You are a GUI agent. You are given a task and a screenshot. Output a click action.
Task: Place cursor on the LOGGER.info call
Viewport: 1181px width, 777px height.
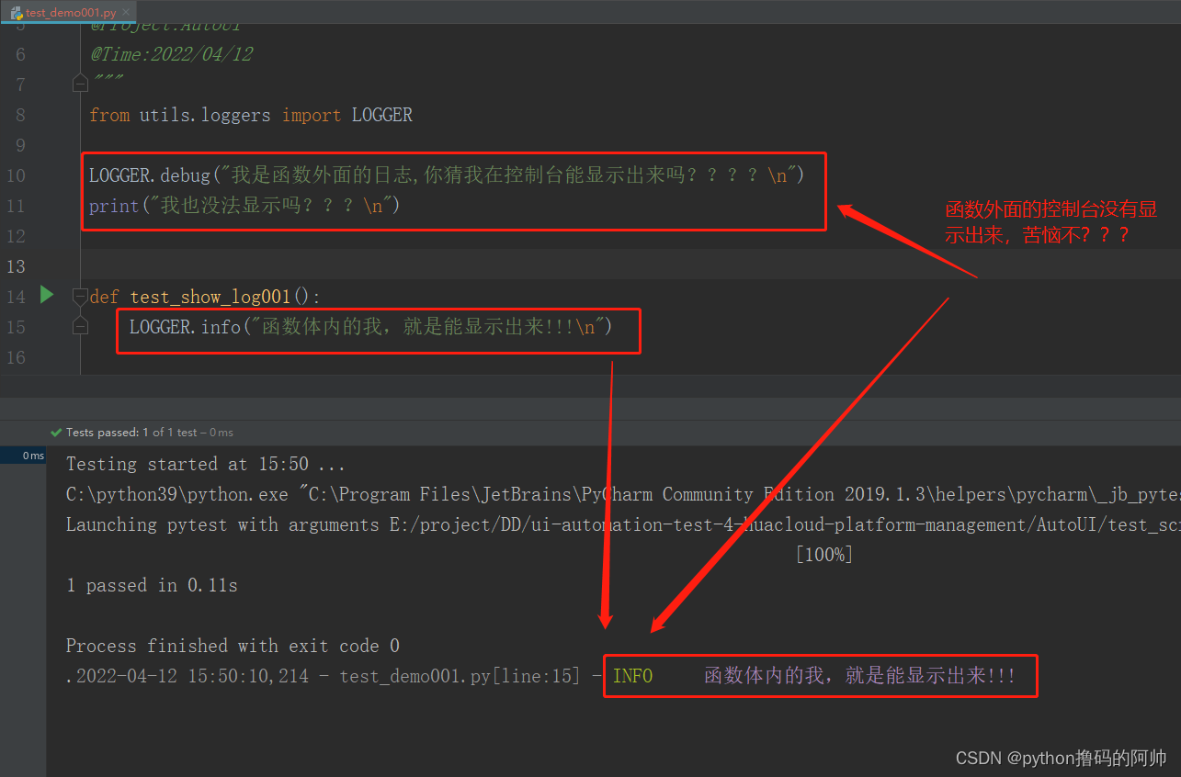(370, 327)
